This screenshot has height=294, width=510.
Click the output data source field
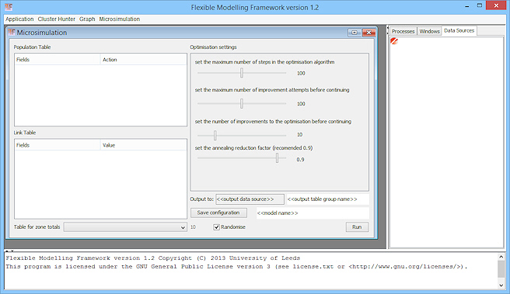pyautogui.click(x=250, y=199)
